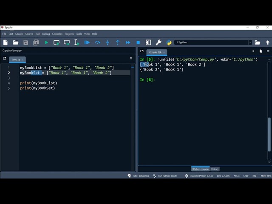Viewport: 272px width, 204px height.
Task: Run cell and advance icon
Action: 67,42
